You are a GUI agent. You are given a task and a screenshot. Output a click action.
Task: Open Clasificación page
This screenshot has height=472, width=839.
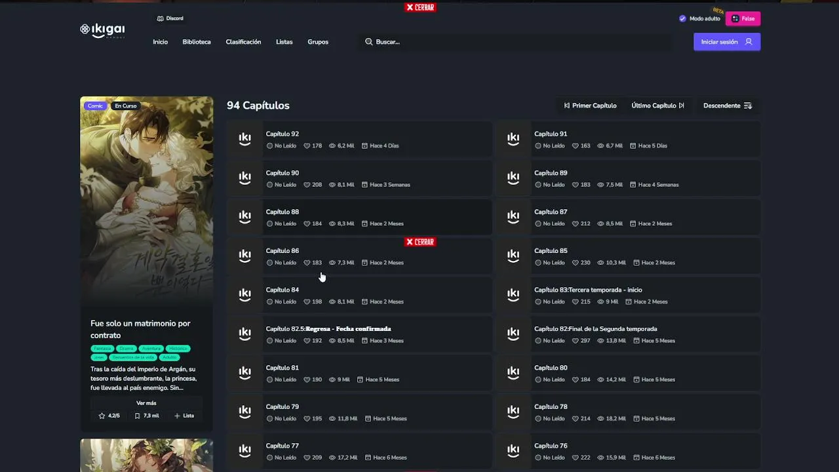(243, 42)
